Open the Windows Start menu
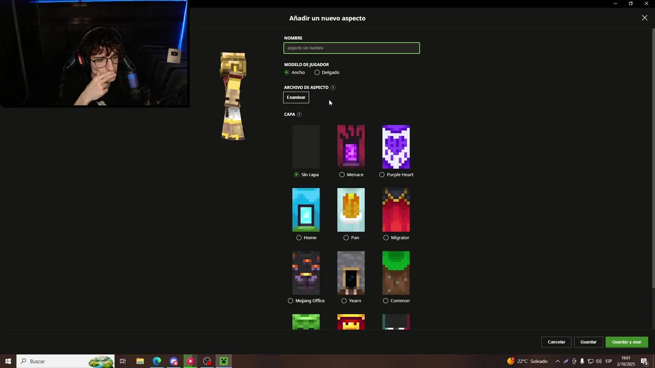Viewport: 655px width, 368px height. (x=8, y=361)
